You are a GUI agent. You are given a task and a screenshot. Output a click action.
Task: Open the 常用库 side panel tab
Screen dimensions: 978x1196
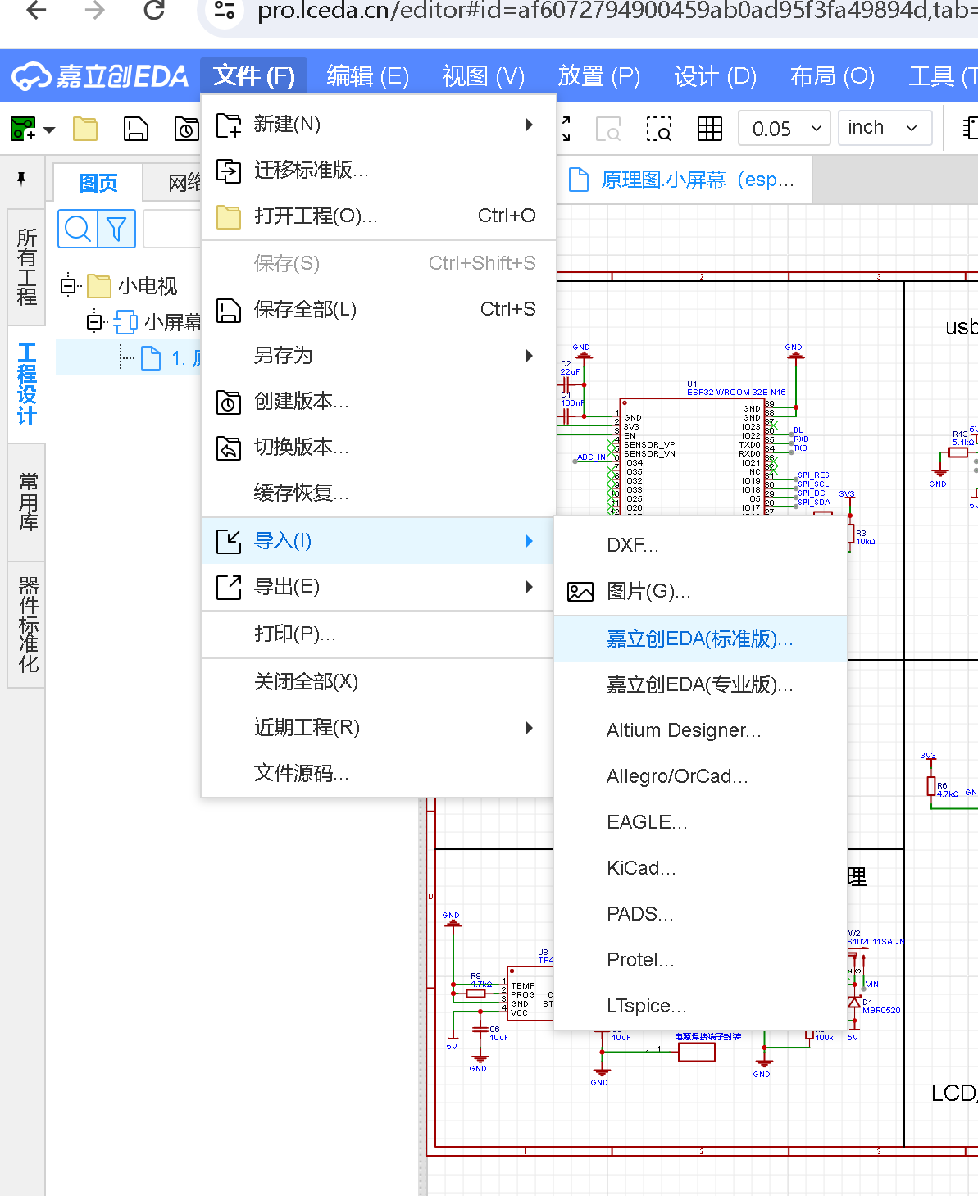(27, 503)
